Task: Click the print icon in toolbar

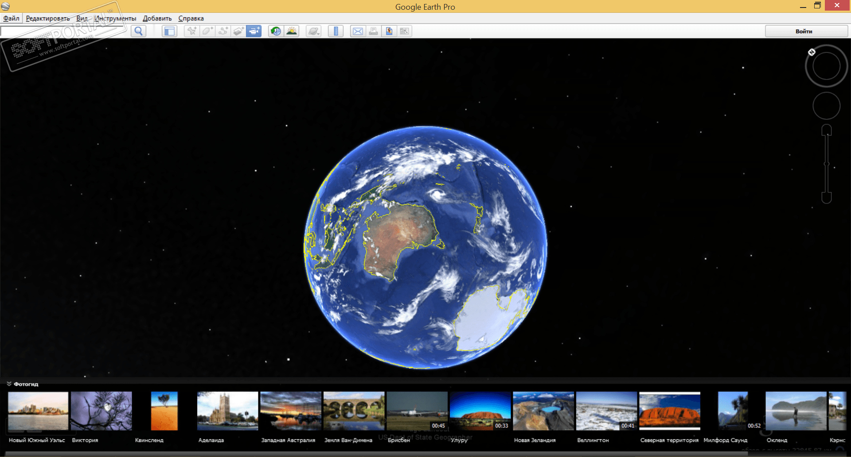Action: (373, 31)
